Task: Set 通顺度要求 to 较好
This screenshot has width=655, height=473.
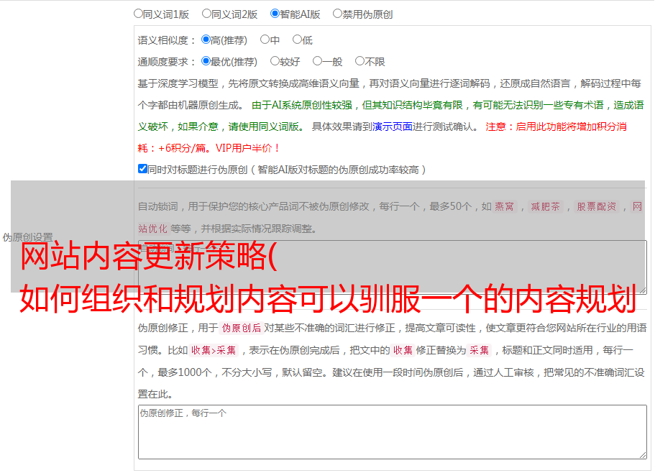Action: click(x=275, y=61)
